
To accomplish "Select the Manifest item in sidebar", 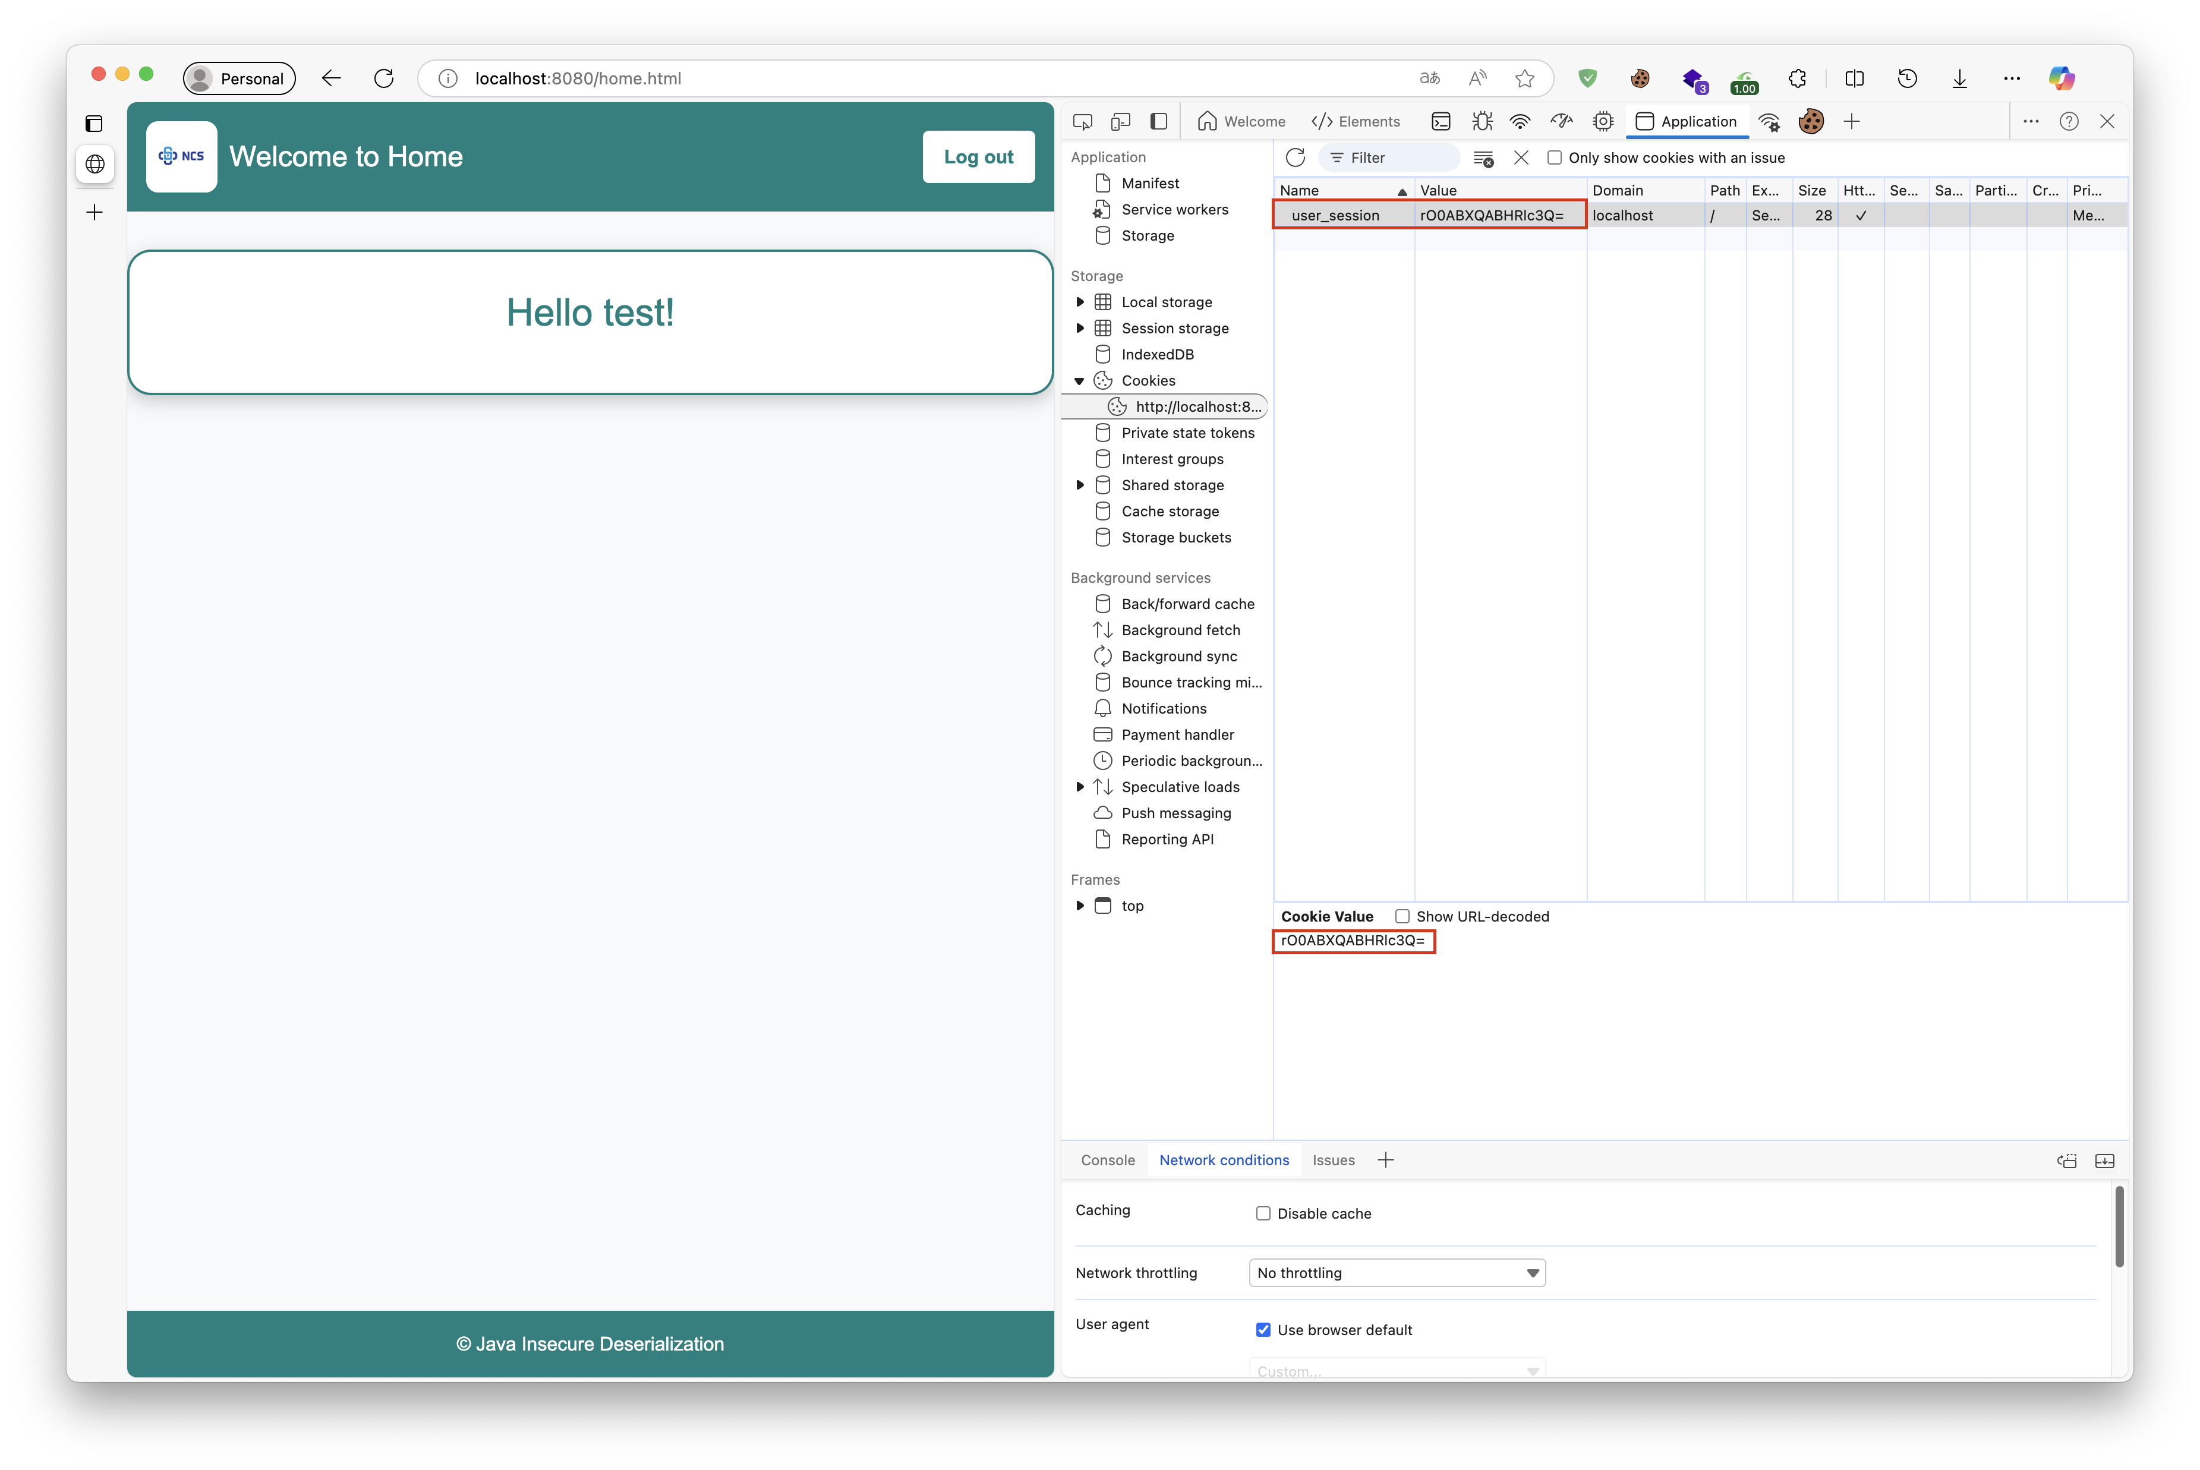I will tap(1150, 184).
